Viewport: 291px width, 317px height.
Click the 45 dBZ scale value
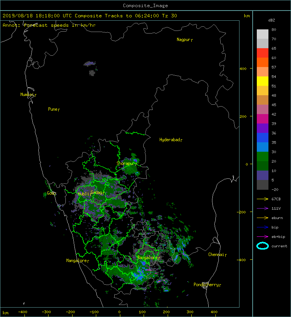pyautogui.click(x=274, y=105)
